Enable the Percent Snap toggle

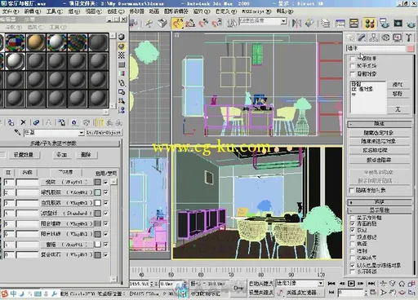[203, 24]
